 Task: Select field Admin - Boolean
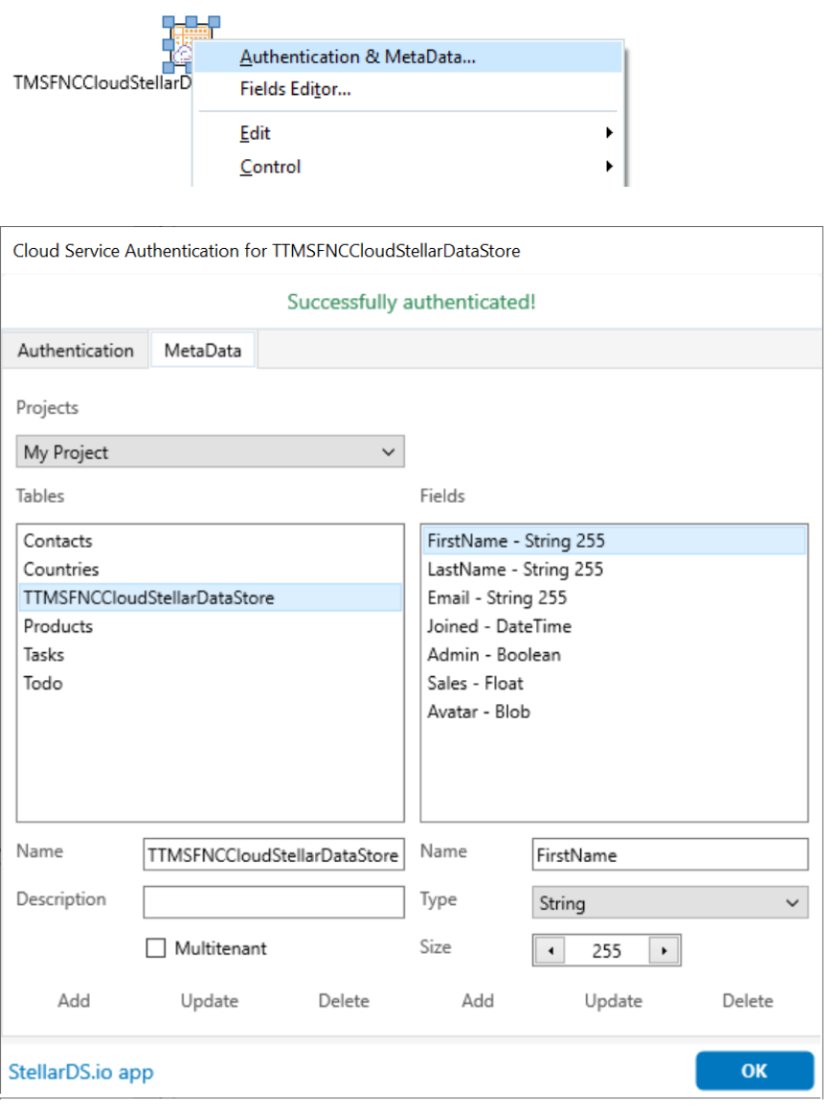(x=614, y=654)
